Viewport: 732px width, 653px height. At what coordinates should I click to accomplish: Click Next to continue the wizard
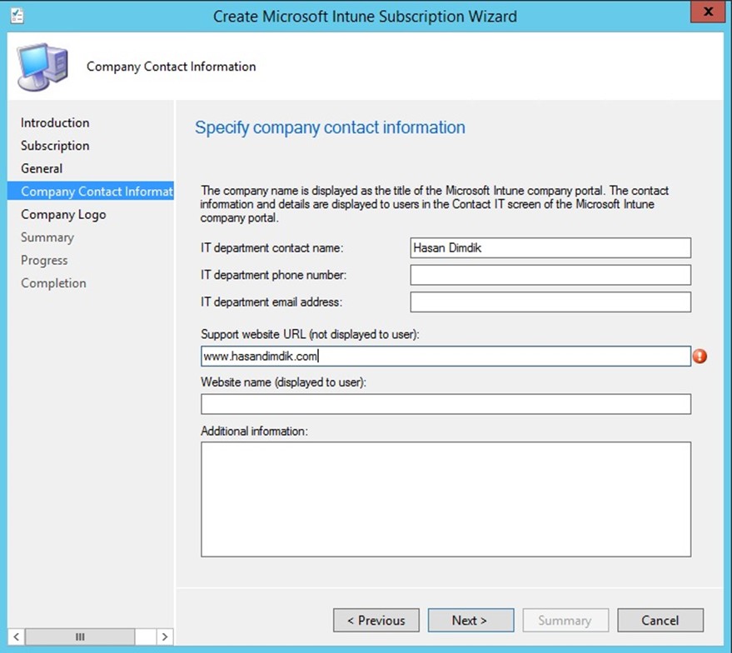471,621
